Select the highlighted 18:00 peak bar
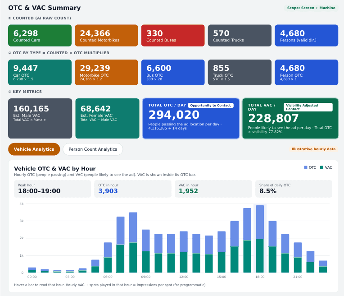Viewport: 344px width, 296px height. point(260,239)
